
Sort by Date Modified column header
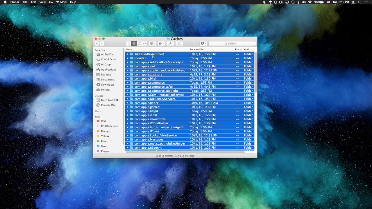[205, 49]
